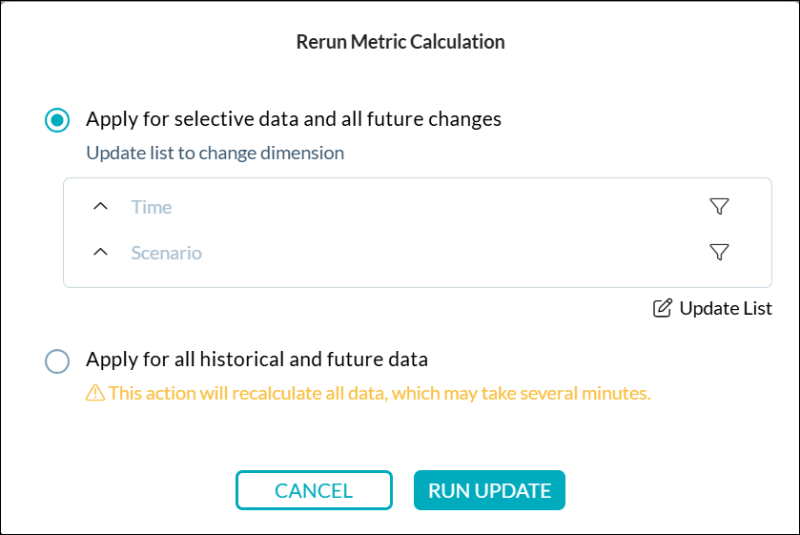The height and width of the screenshot is (535, 800).
Task: Click the recalculate all data warning message
Action: point(379,393)
